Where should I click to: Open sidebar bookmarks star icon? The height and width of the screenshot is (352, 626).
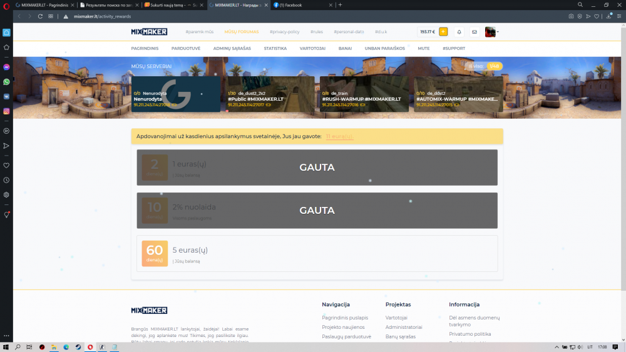pyautogui.click(x=6, y=48)
